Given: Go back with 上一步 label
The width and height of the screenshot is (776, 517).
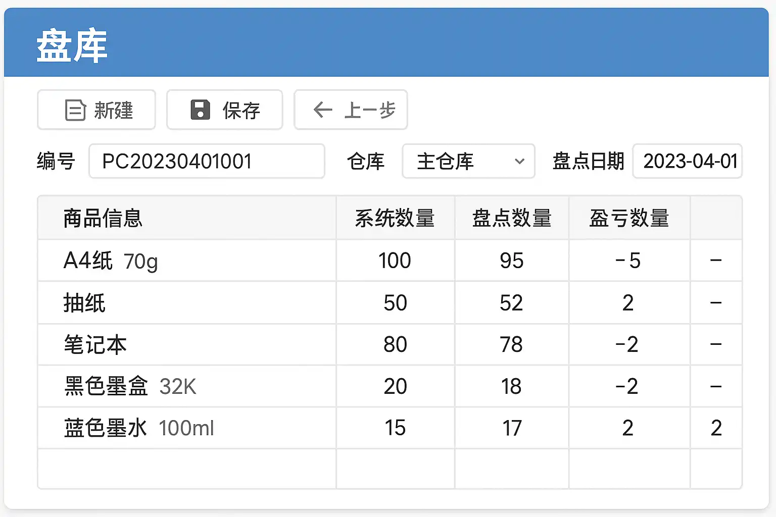Looking at the screenshot, I should (x=370, y=110).
